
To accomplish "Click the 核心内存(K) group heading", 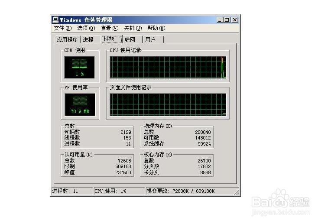I will pyautogui.click(x=158, y=155).
